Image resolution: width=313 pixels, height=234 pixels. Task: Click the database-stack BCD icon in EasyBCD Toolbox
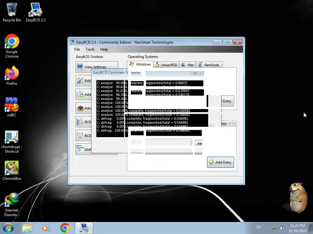(x=80, y=122)
